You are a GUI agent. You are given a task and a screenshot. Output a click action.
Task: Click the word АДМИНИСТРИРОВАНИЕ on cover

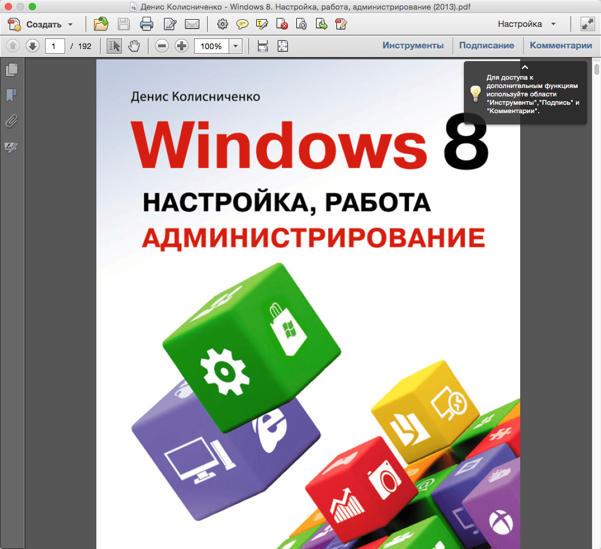coord(314,238)
